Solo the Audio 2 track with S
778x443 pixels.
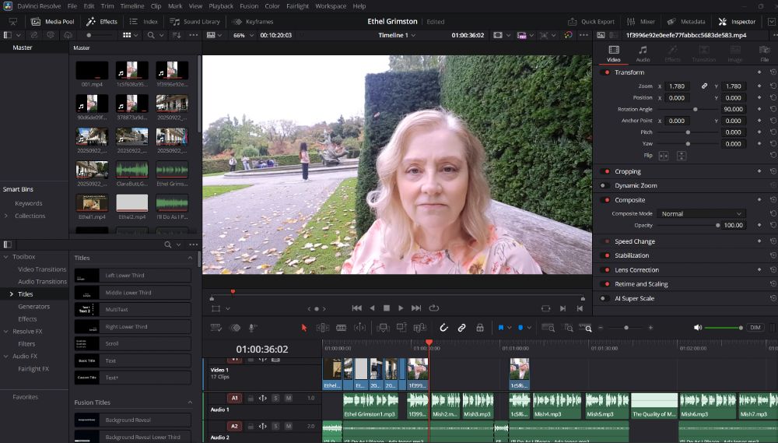276,427
